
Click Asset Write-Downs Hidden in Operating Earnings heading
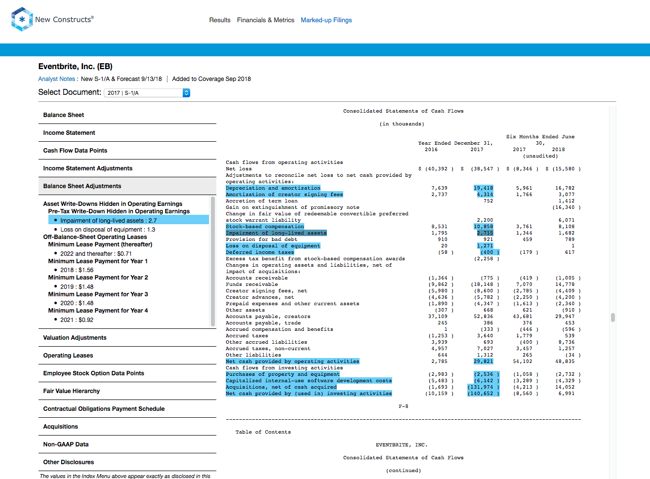[113, 204]
